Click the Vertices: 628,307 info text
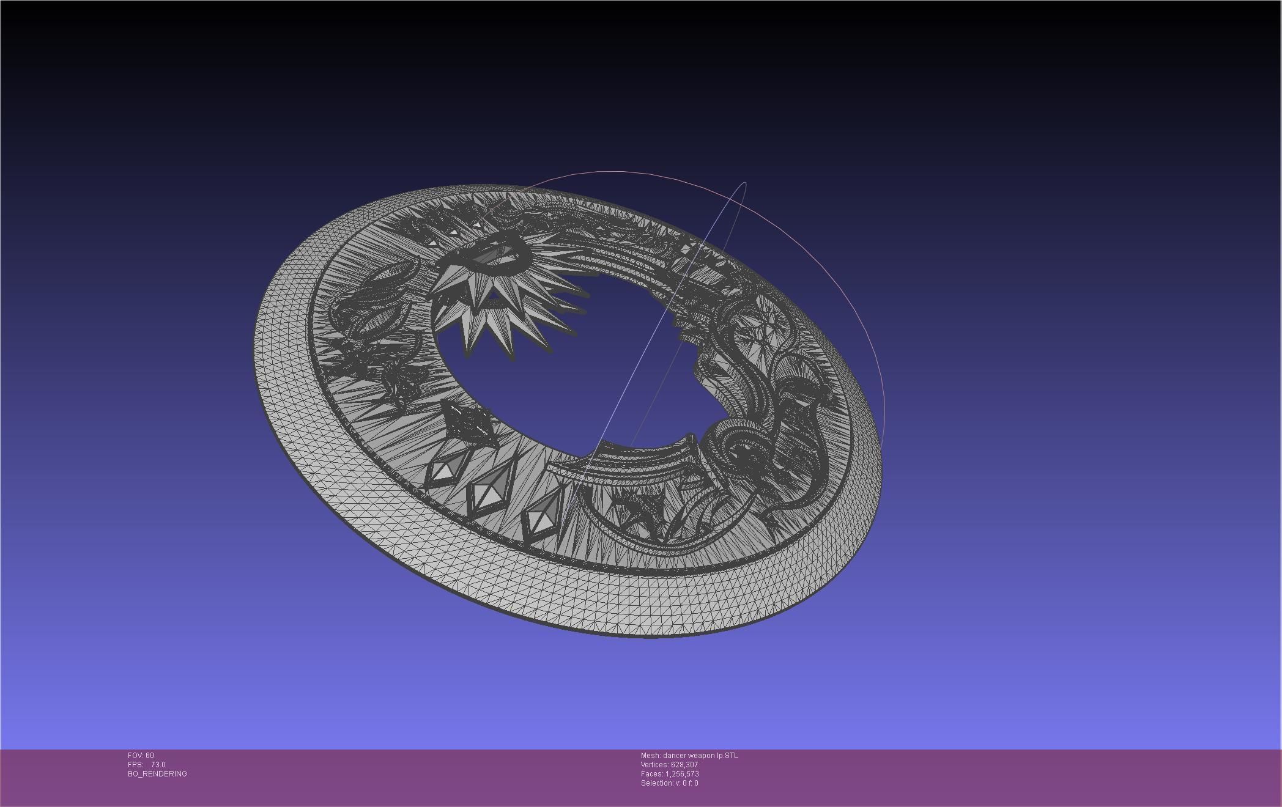This screenshot has width=1282, height=807. point(669,765)
